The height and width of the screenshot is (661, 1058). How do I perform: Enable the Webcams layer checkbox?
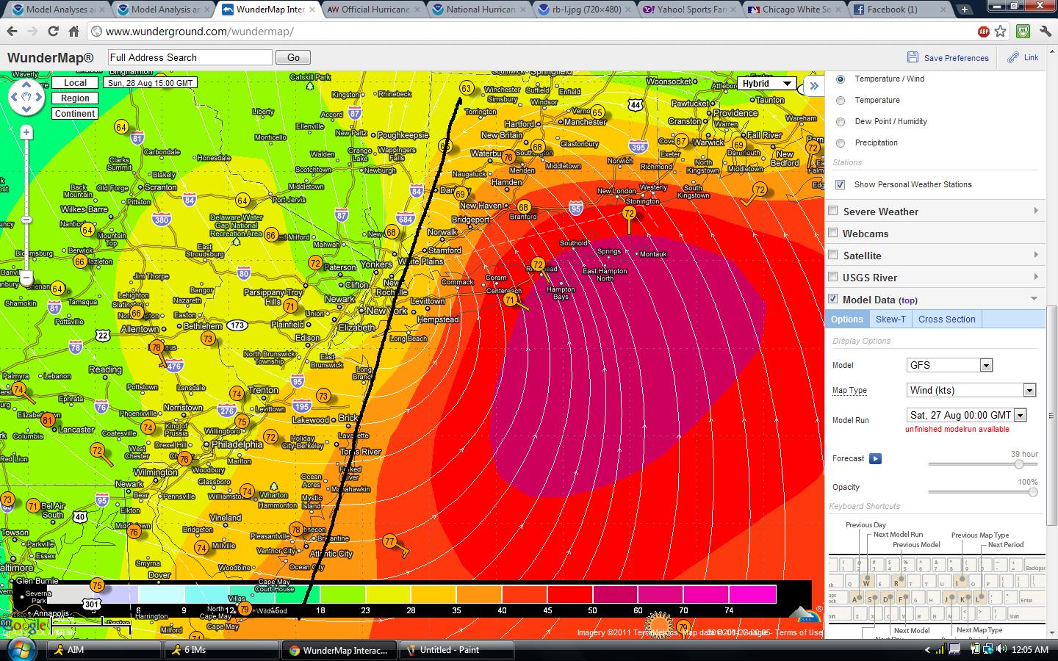833,233
